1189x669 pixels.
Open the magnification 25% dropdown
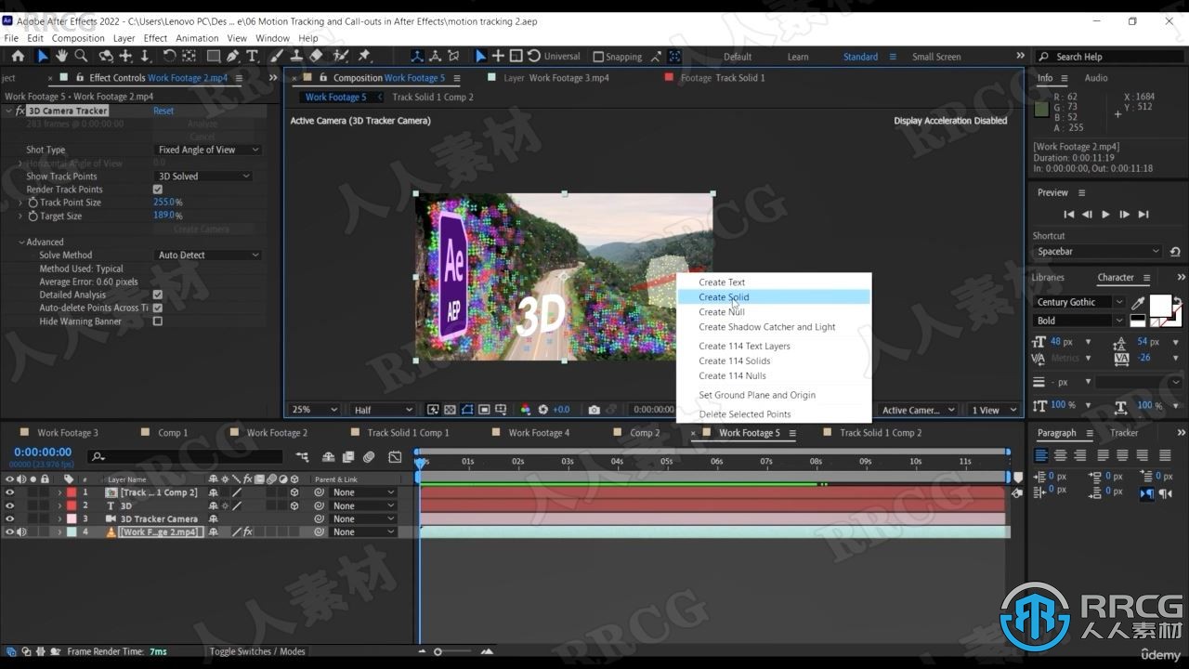[315, 410]
